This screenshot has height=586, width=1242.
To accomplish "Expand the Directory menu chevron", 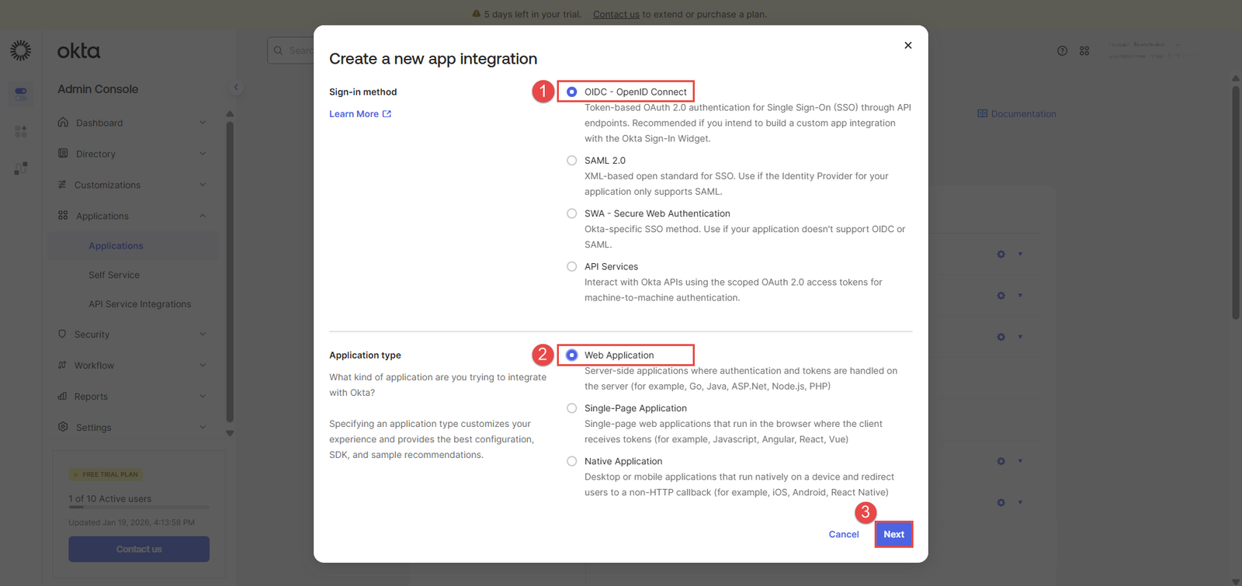I will (x=203, y=154).
